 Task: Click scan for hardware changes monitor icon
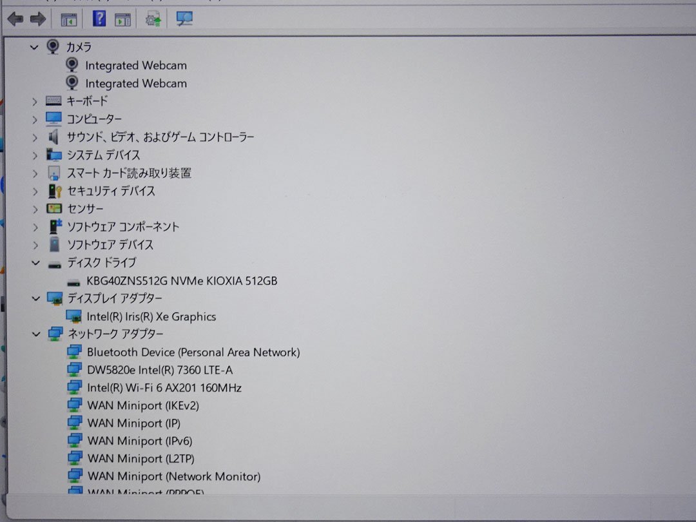coord(184,19)
